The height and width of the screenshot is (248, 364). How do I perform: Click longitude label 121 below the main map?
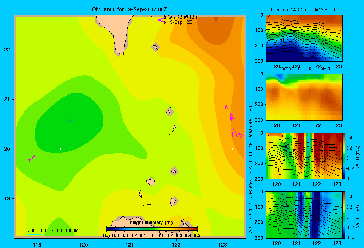click(x=130, y=244)
